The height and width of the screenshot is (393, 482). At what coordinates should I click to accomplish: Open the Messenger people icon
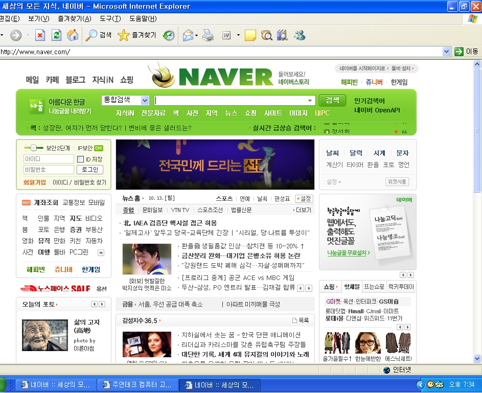pos(300,35)
